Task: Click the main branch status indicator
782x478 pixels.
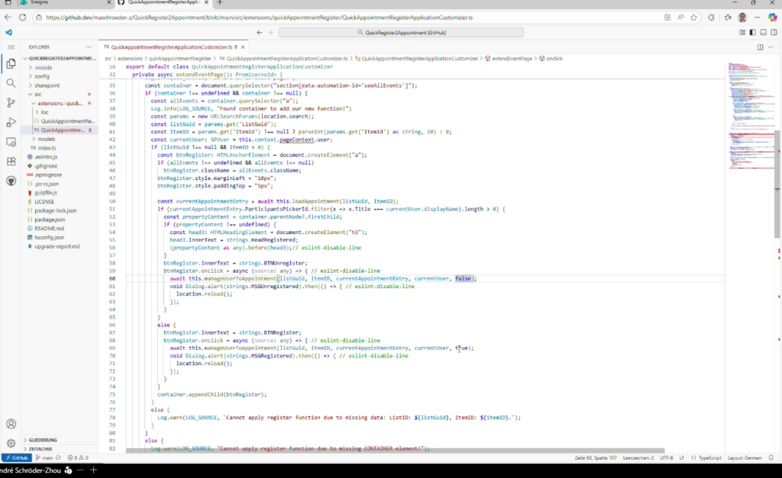Action: click(x=47, y=457)
